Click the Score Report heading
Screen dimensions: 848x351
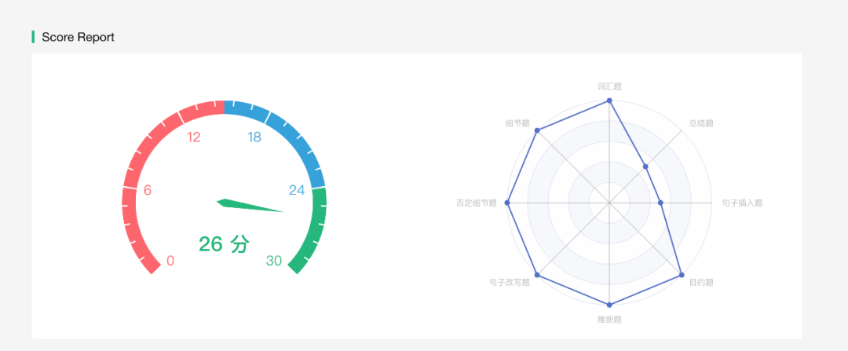[78, 37]
